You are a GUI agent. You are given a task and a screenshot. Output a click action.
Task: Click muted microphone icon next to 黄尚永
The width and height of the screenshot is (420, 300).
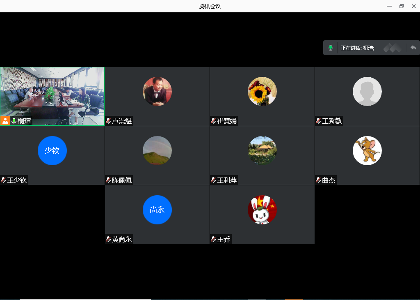coord(108,239)
